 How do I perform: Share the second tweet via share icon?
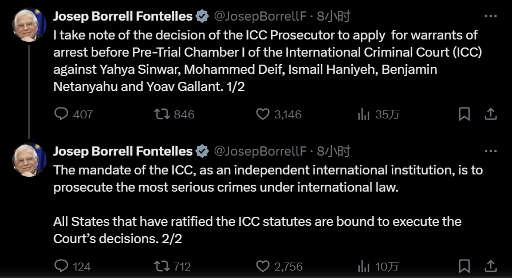click(x=491, y=266)
